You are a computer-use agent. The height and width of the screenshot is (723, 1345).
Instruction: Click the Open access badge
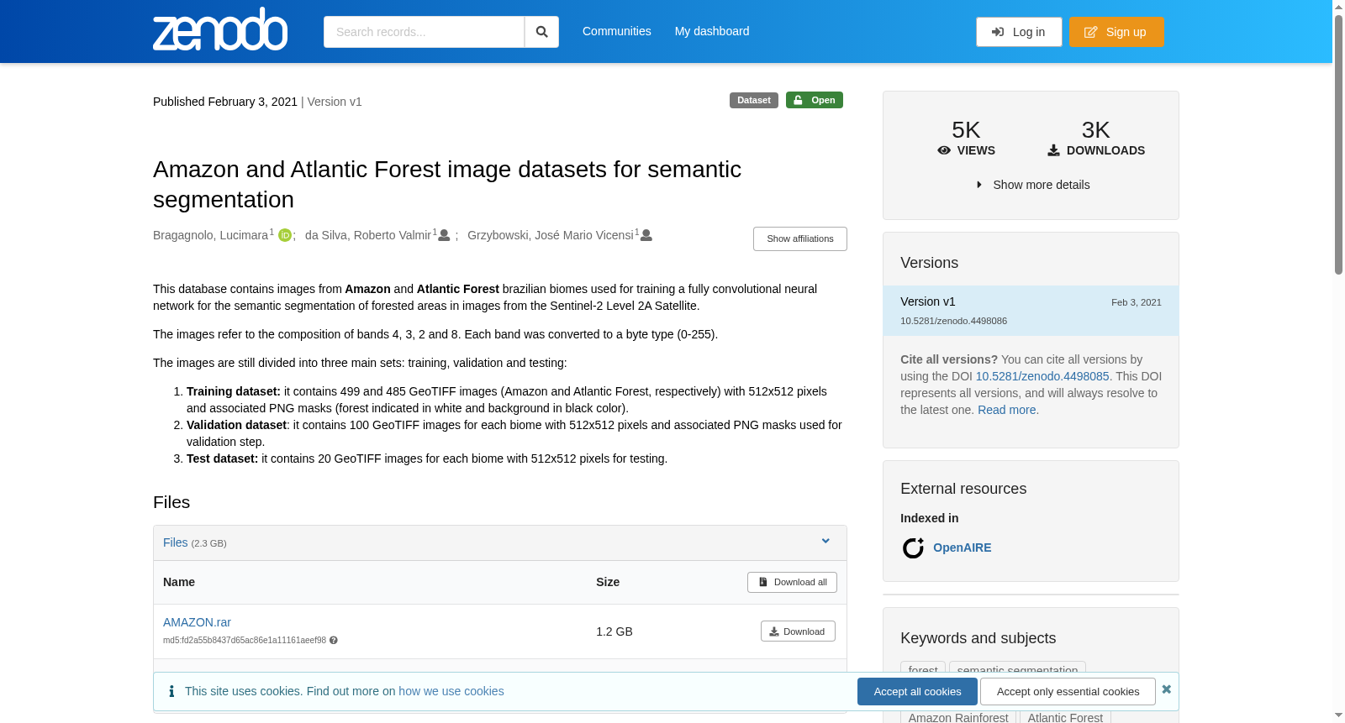tap(815, 100)
